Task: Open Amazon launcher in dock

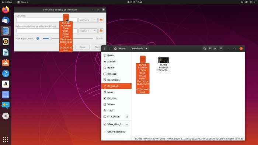Action: (6, 84)
